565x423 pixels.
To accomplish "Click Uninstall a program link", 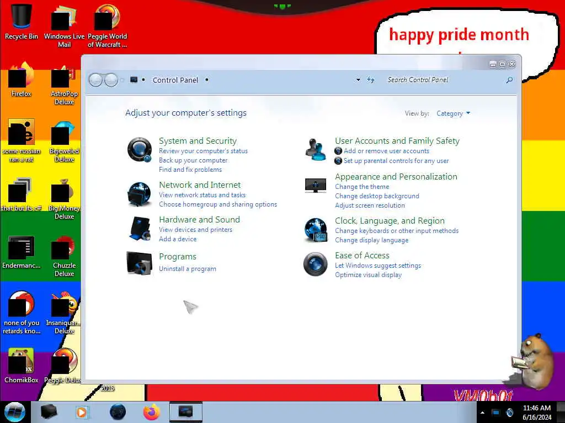I will click(188, 269).
